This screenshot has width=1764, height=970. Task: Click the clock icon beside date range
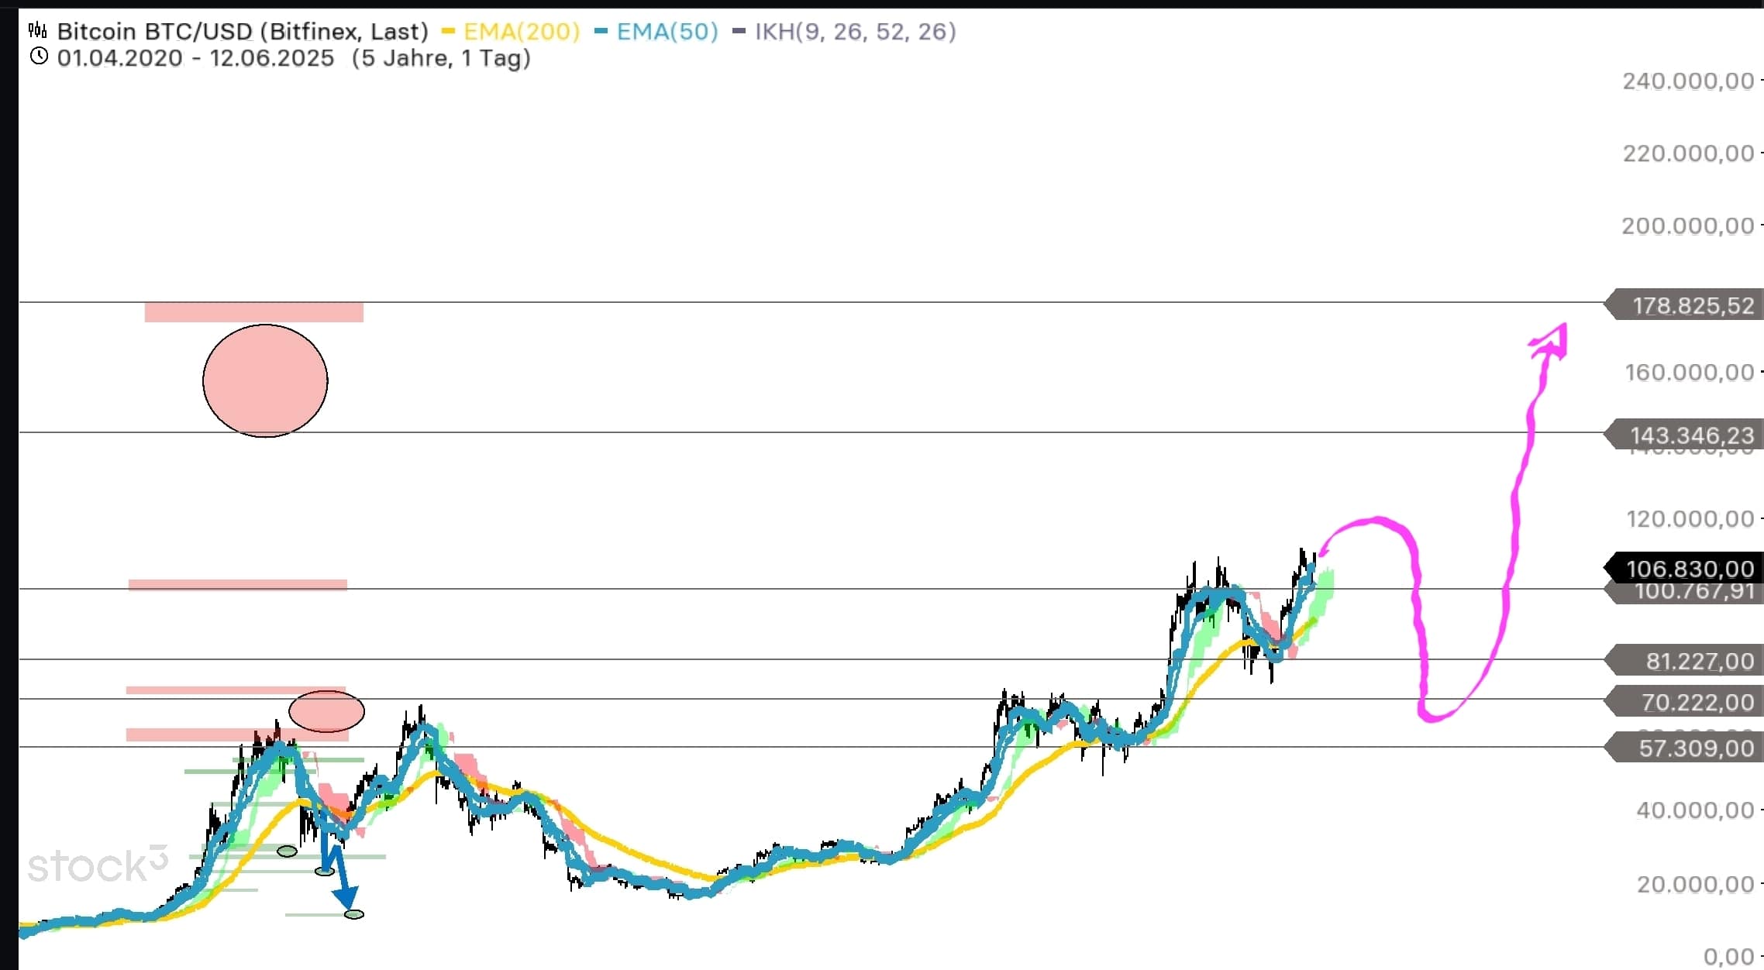(38, 57)
